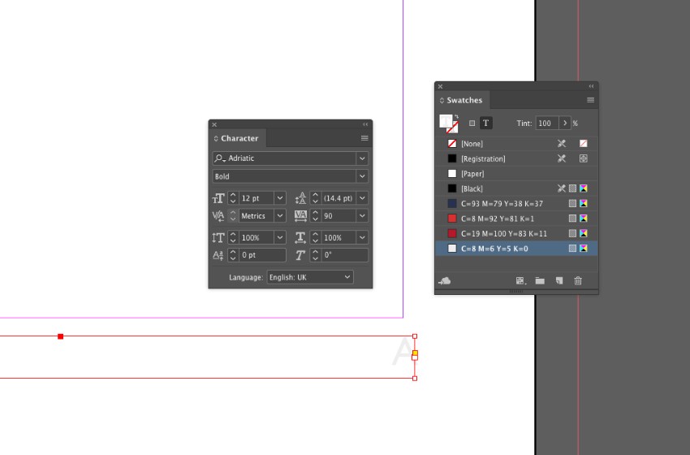Click the New Swatch icon
Screen dimensions: 690x455
point(559,280)
